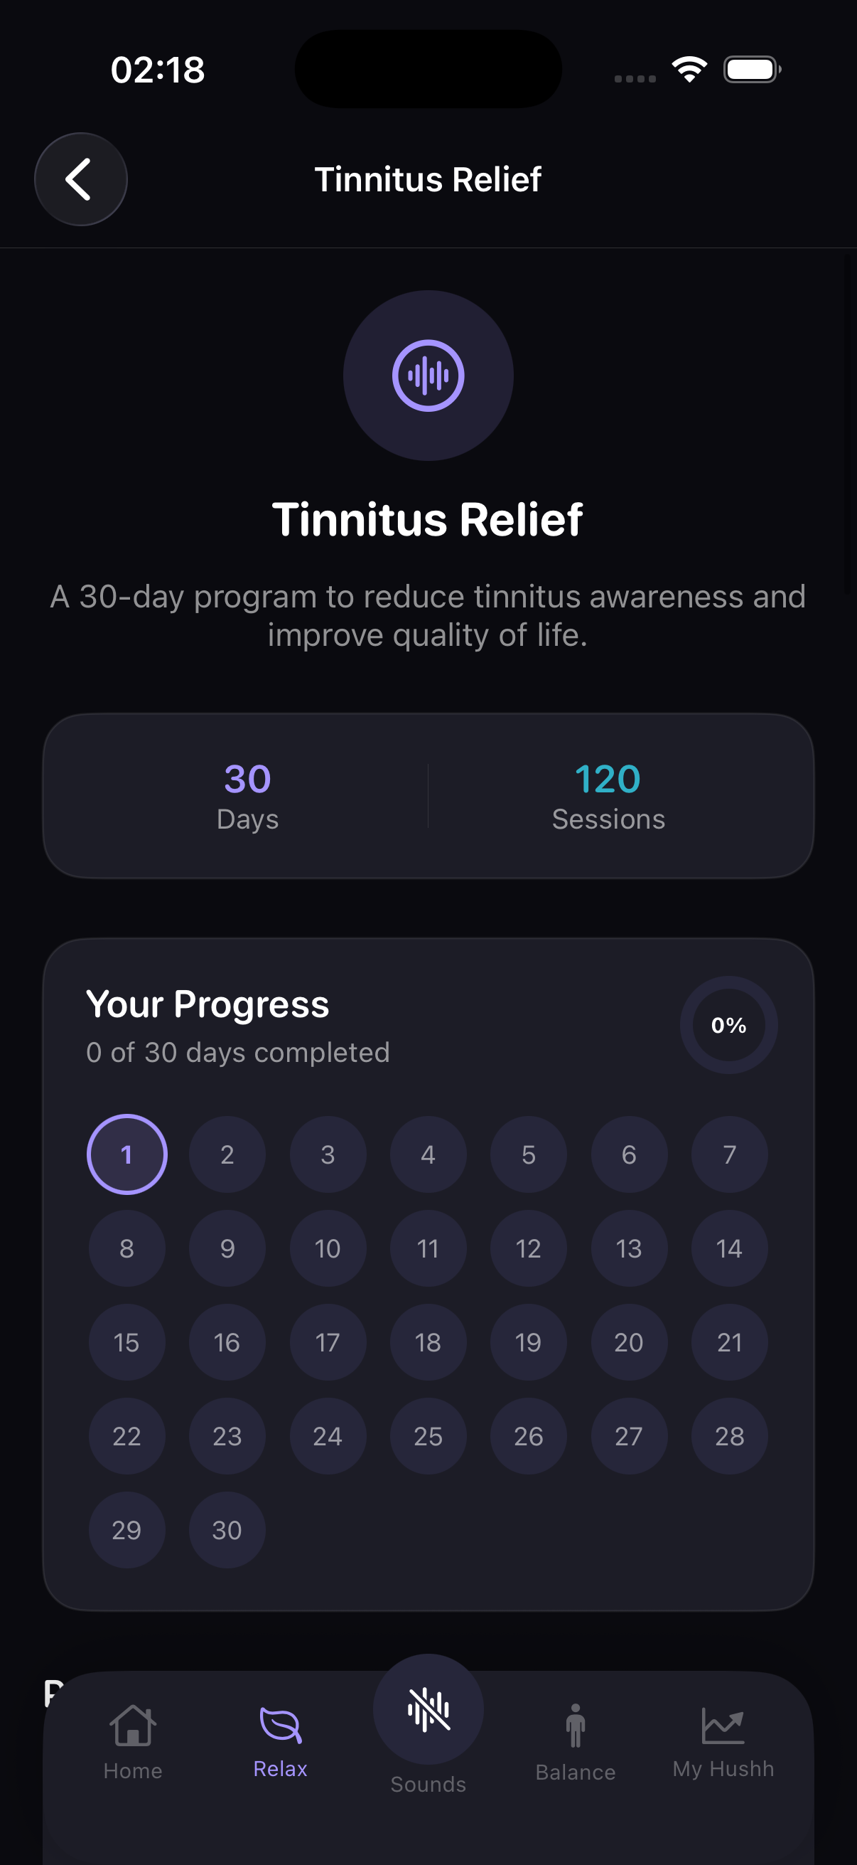Tap the battery status icon
Image resolution: width=857 pixels, height=1865 pixels.
[751, 70]
